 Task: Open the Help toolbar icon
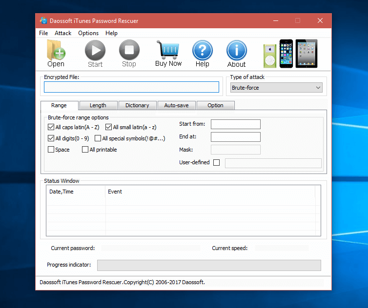pyautogui.click(x=203, y=54)
